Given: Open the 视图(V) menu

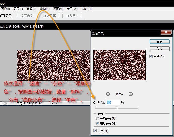Looking at the screenshot, I should pyautogui.click(x=58, y=9).
